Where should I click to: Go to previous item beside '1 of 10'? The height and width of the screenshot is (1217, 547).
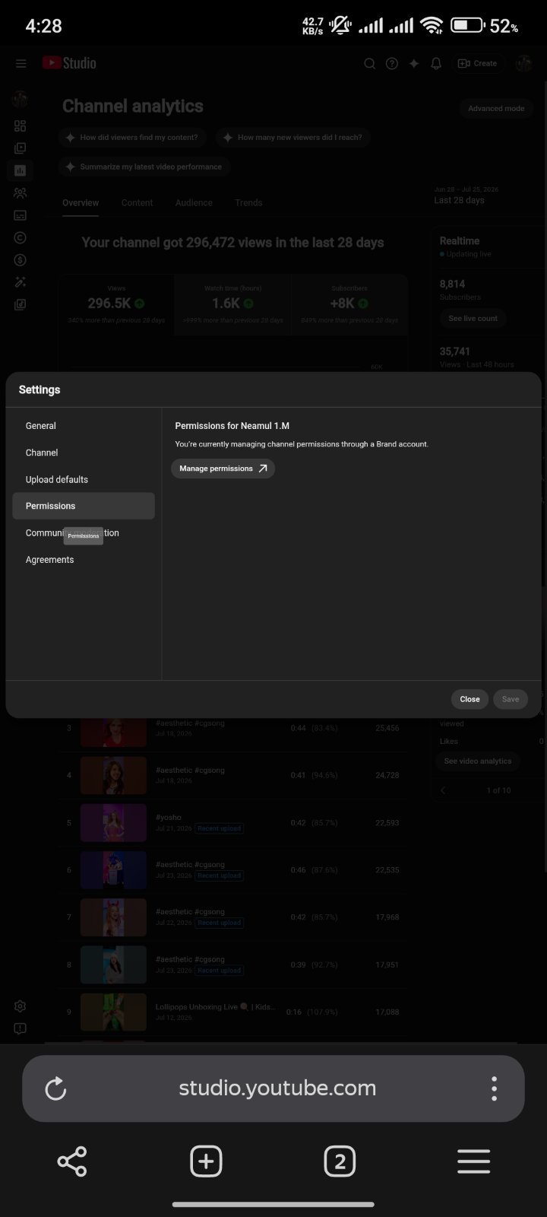(443, 790)
